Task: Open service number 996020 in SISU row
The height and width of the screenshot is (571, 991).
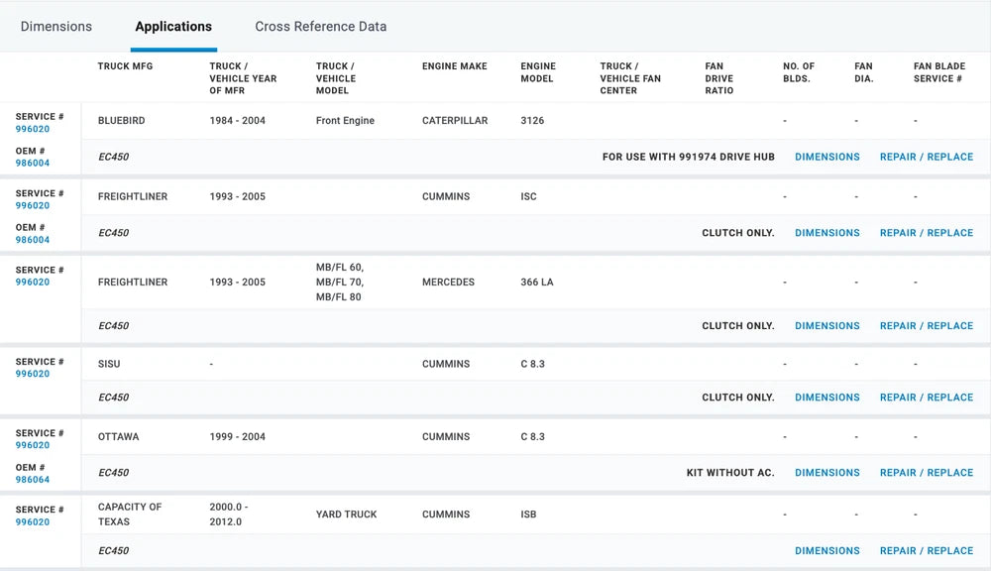Action: [x=33, y=374]
